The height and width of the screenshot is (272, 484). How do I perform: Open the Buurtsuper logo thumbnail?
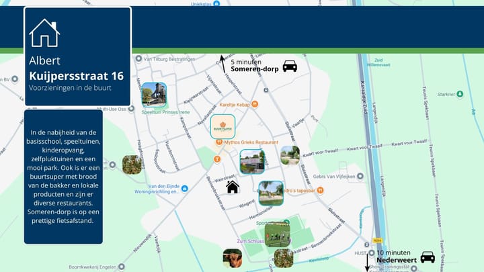coord(223,126)
